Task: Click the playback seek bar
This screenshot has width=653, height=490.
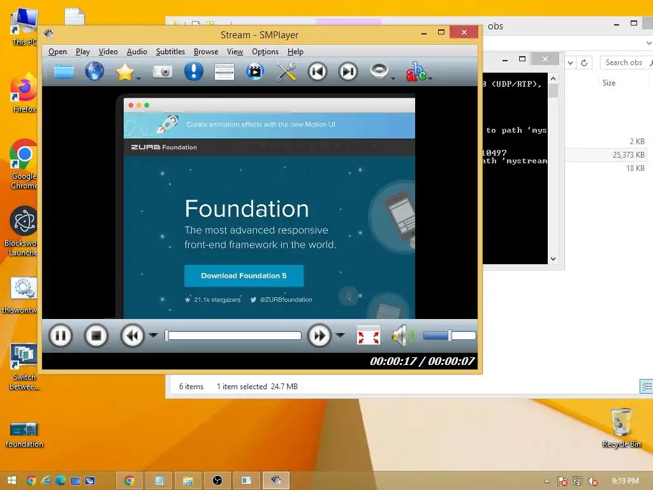Action: 233,336
